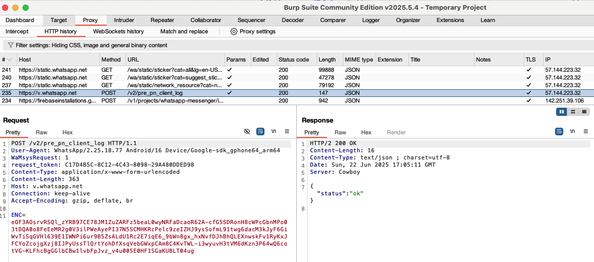Switch Request view to Hex
The width and height of the screenshot is (594, 262).
point(68,132)
